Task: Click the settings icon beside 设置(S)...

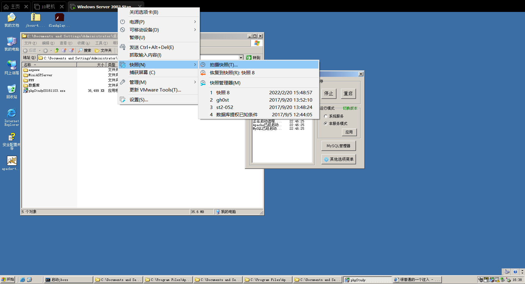Action: pyautogui.click(x=123, y=99)
